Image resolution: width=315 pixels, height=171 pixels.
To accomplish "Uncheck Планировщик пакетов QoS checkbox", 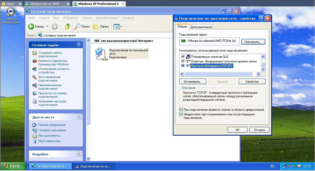I will coord(183,56).
